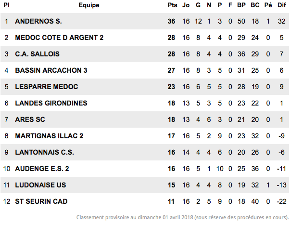Select the MEDOC COTE D ARGENT 2 row
Image resolution: width=290 pixels, height=225 pixels.
145,38
